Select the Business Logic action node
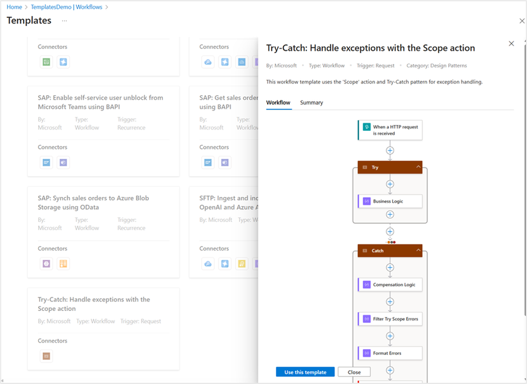This screenshot has width=527, height=384. 390,201
